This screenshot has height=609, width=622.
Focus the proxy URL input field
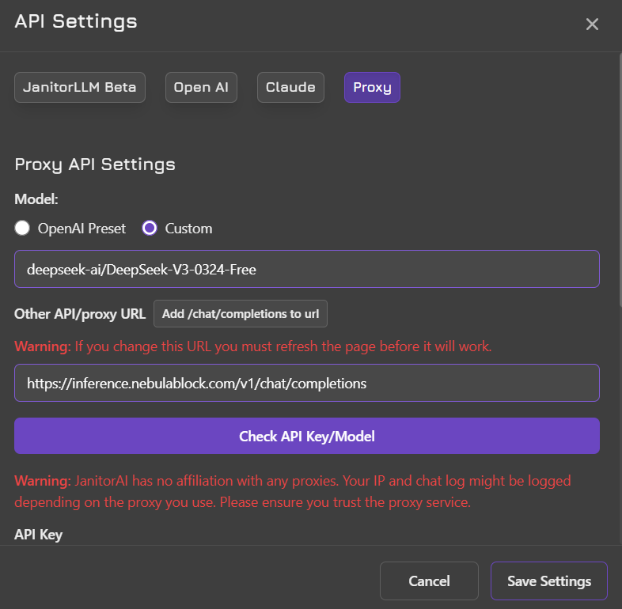[x=307, y=383]
